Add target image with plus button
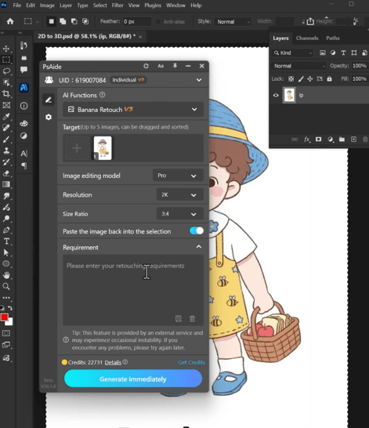369x428 pixels. [77, 148]
